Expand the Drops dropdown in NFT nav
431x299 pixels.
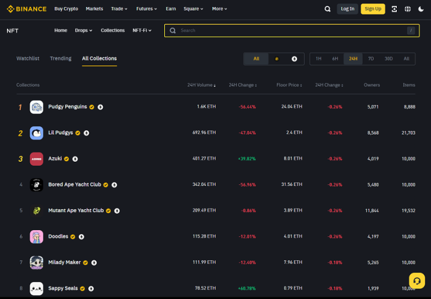pos(84,31)
